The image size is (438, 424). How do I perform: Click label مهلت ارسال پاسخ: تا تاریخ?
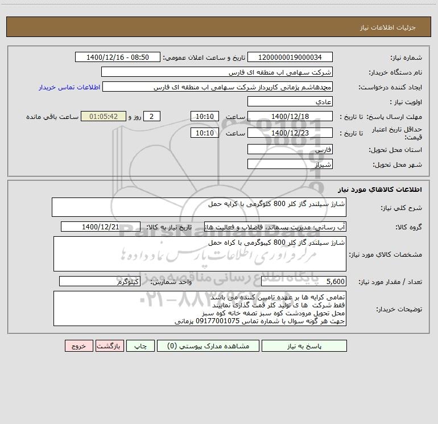coord(381,117)
